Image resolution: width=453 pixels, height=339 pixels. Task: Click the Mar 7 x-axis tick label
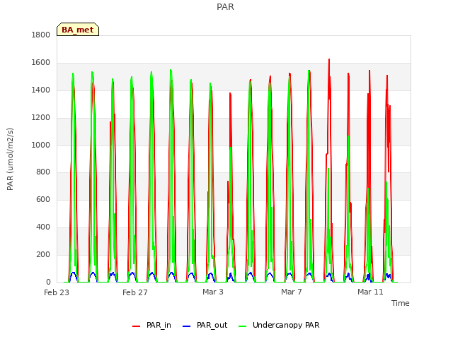292,292
